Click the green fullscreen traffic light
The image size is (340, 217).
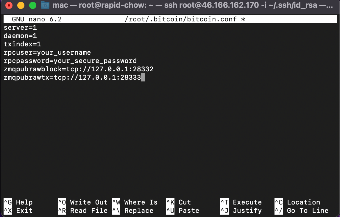point(32,5)
